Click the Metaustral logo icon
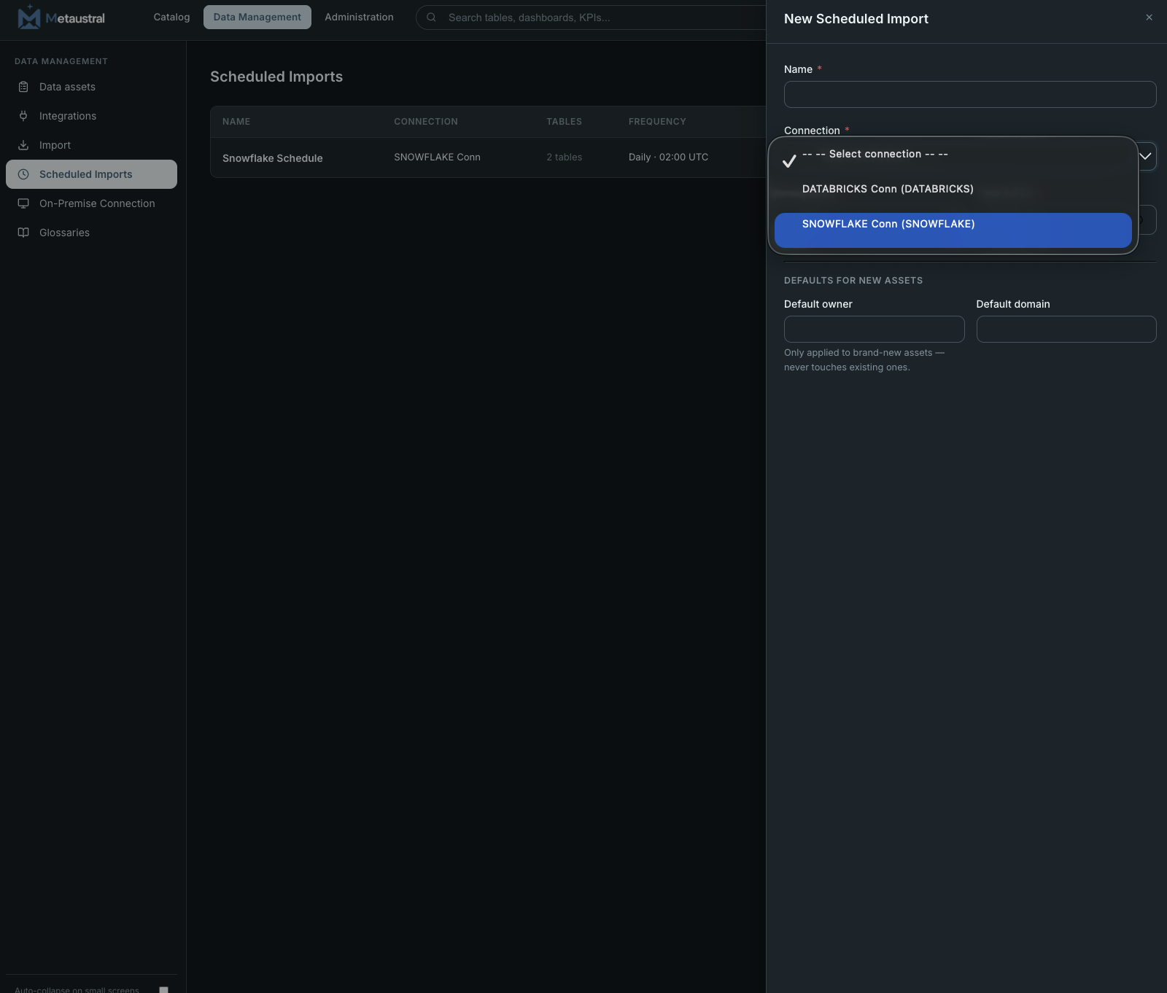Viewport: 1167px width, 993px height. (28, 17)
